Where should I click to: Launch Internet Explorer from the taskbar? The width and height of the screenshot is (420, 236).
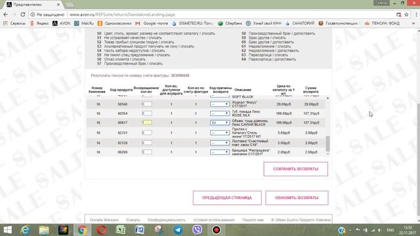[x=25, y=230]
